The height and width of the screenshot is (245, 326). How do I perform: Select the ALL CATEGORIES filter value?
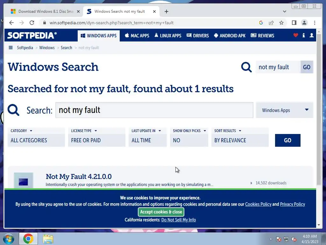pyautogui.click(x=36, y=140)
